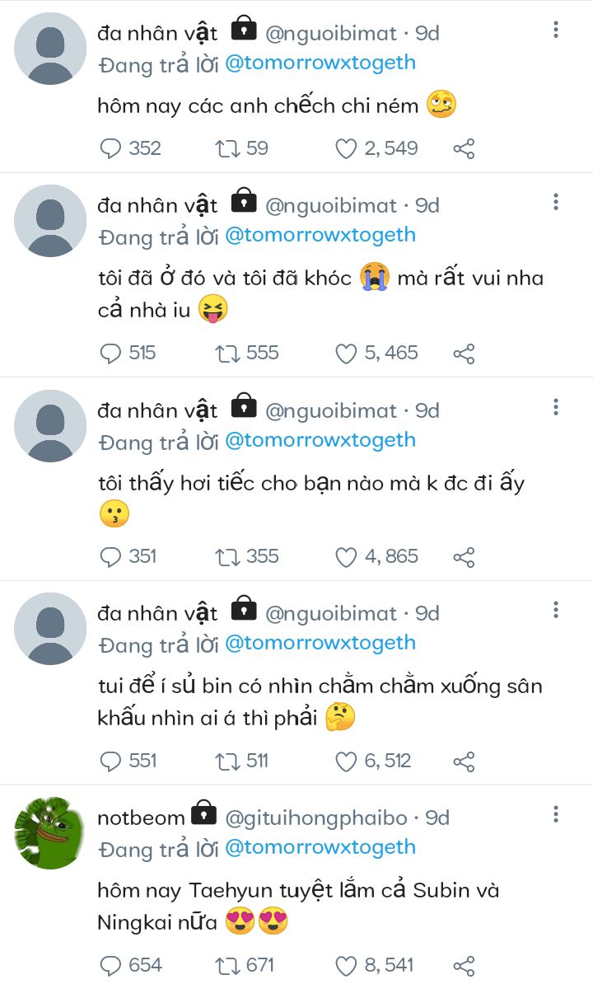Reply to the tweet with 351 comments
Image resolution: width=593 pixels, height=984 pixels.
coord(110,557)
